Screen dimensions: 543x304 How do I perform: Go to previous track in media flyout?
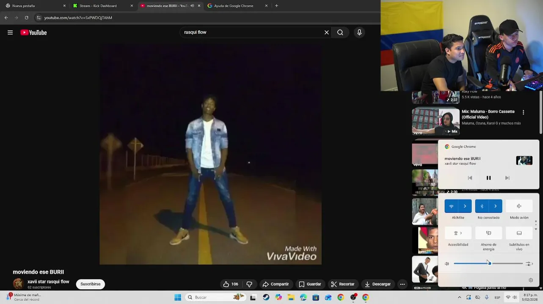coord(470,178)
